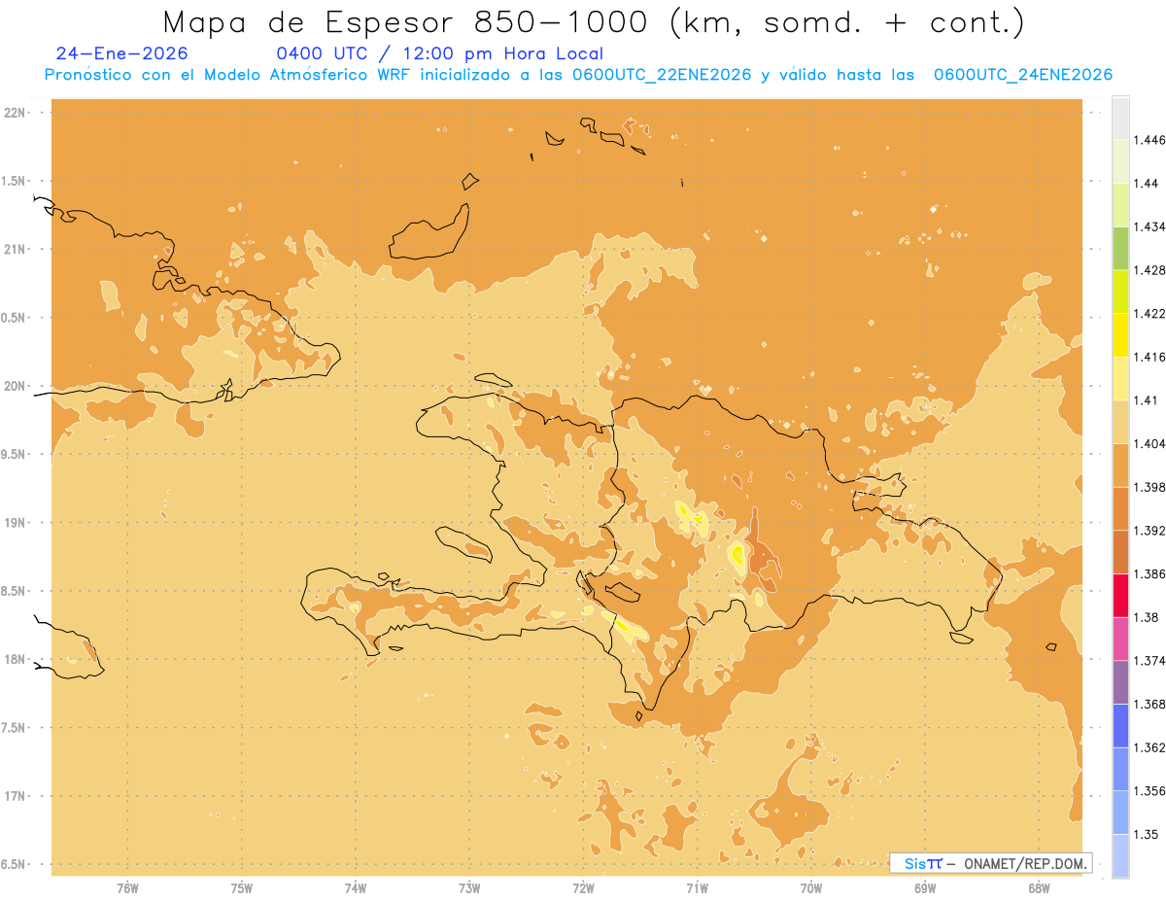Click the legend value "1.404"

1149,443
